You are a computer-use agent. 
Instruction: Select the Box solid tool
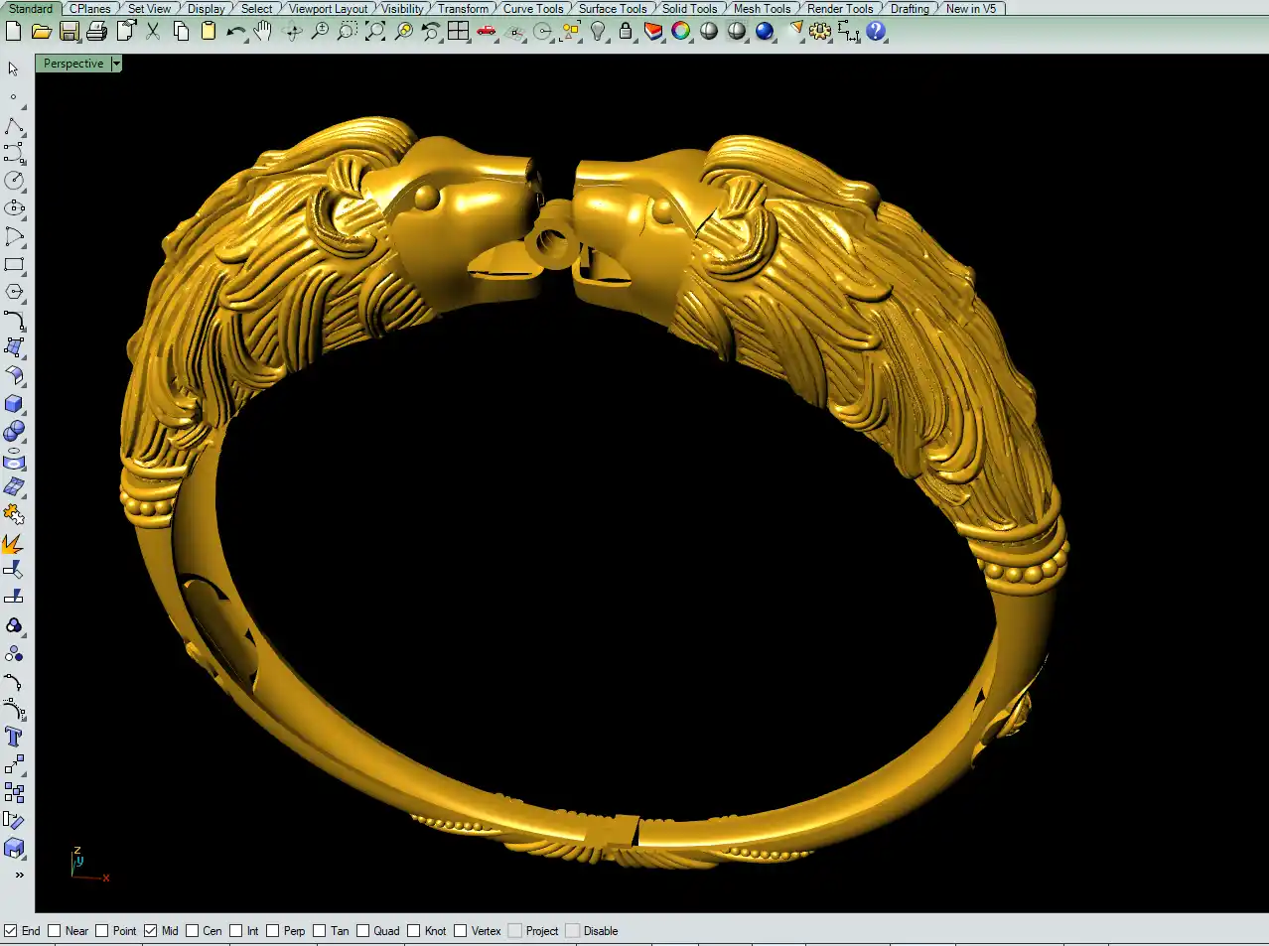point(14,404)
